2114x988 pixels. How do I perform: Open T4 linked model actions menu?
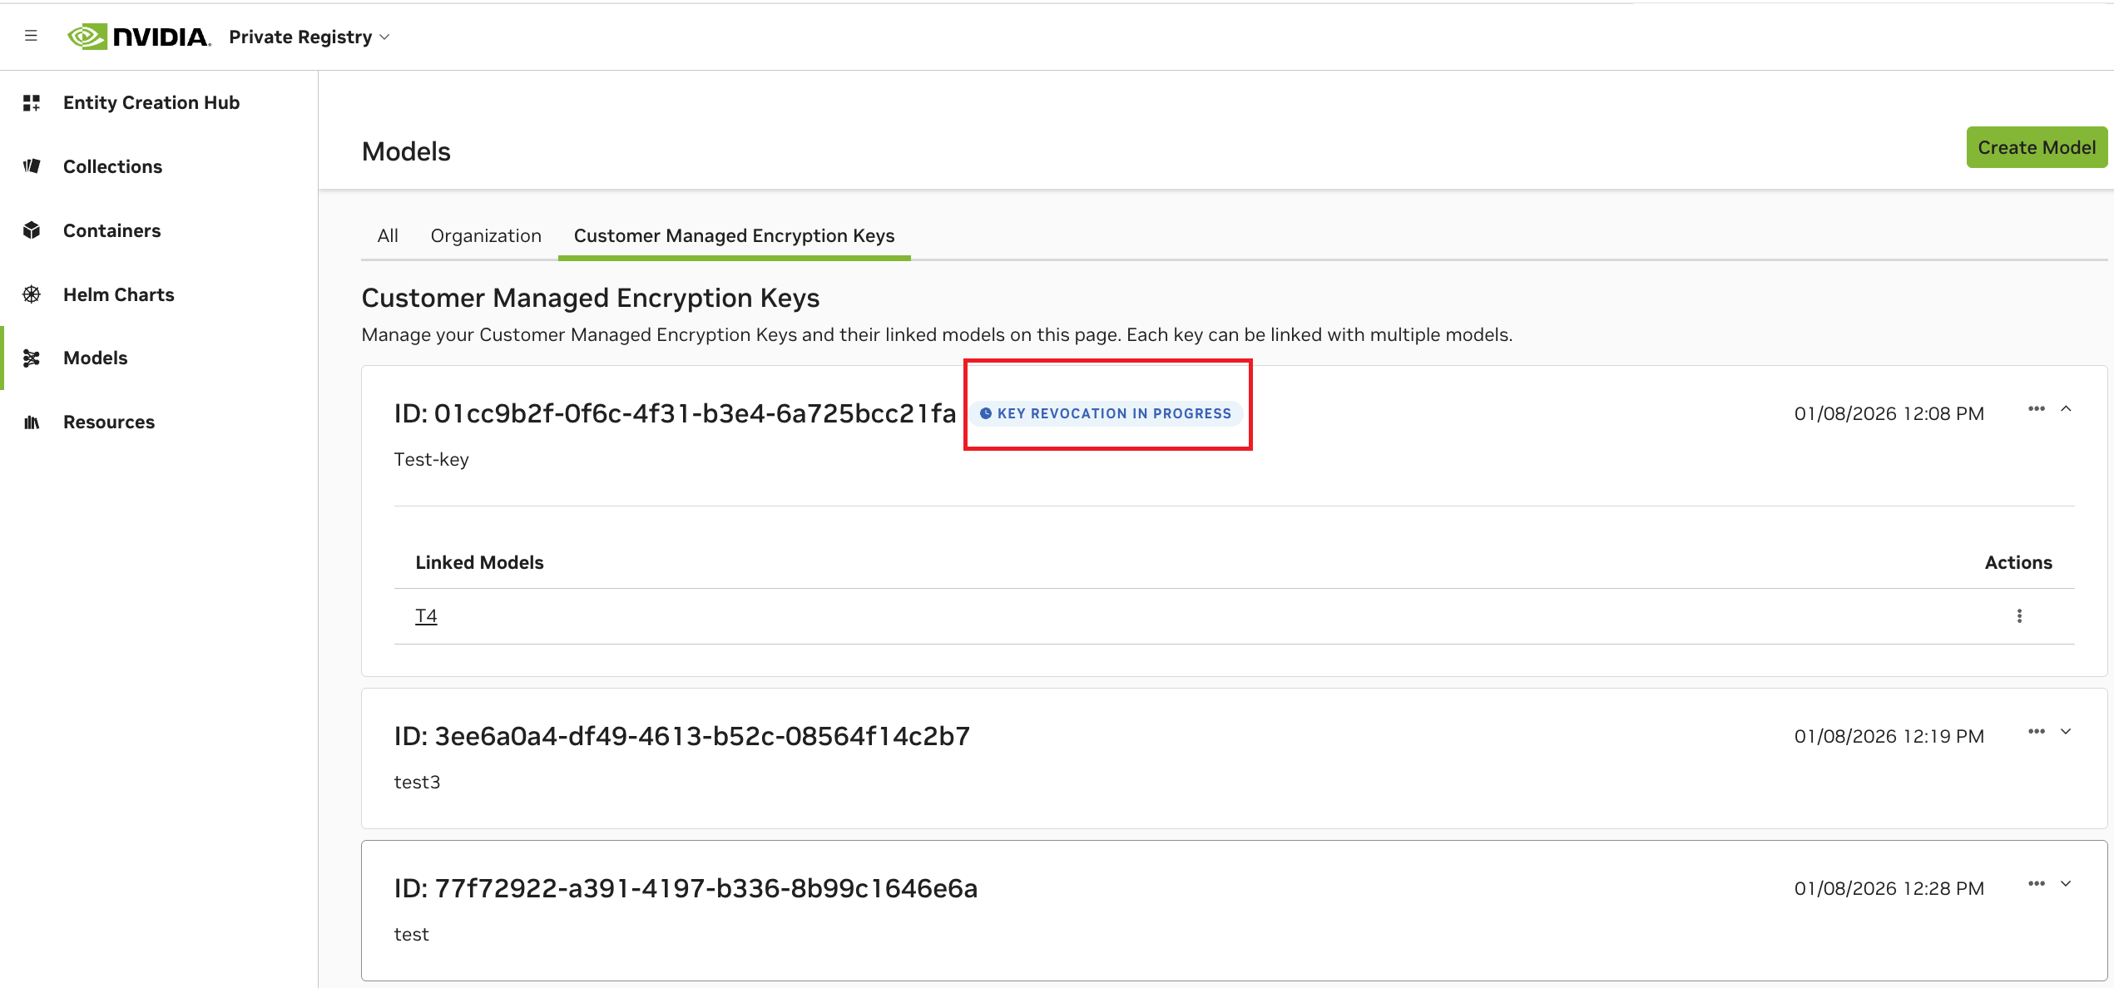coord(2019,616)
